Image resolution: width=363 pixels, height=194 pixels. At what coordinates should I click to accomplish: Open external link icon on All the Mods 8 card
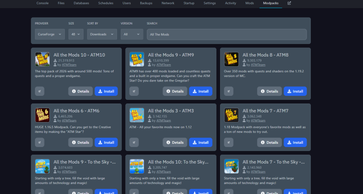tap(229, 91)
